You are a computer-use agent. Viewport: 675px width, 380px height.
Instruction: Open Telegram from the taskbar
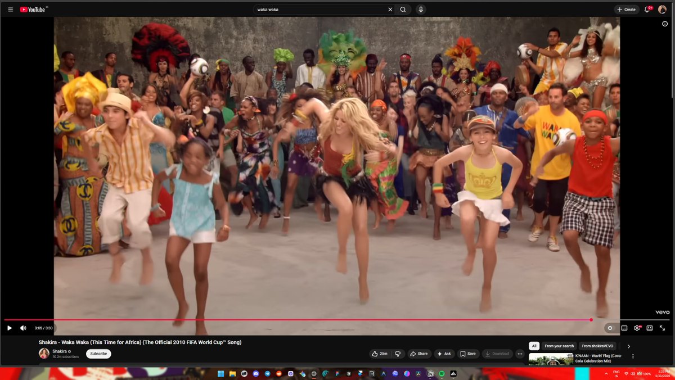pos(267,373)
